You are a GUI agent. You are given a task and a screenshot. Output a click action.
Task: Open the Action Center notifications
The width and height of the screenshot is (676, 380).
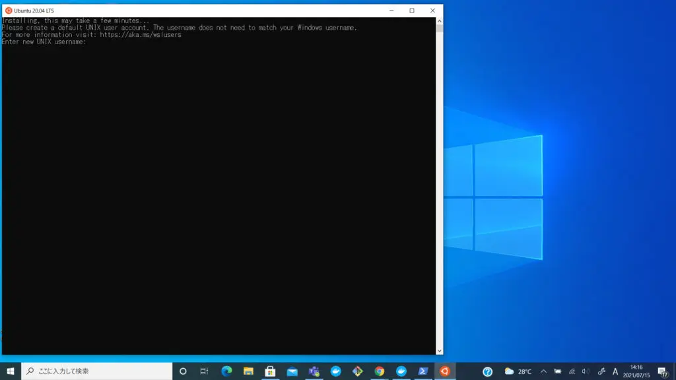pyautogui.click(x=663, y=371)
